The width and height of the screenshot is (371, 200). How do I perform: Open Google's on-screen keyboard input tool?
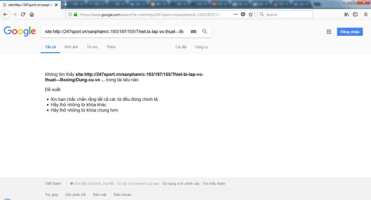point(194,31)
